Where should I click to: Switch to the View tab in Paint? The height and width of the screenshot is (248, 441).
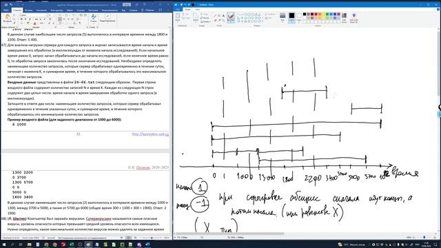tap(198, 9)
